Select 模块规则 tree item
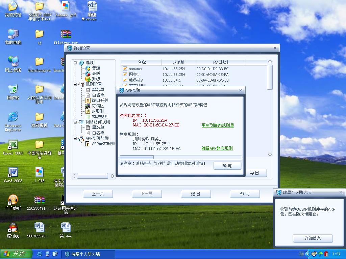Screen dimensions: 346x259 pyautogui.click(x=100, y=117)
